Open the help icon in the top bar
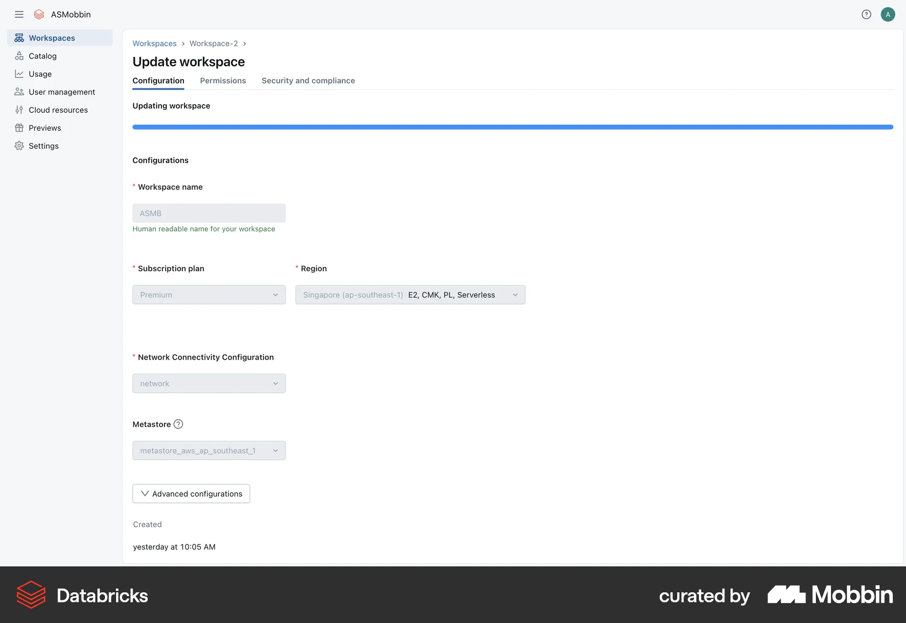Image resolution: width=906 pixels, height=623 pixels. (x=866, y=14)
